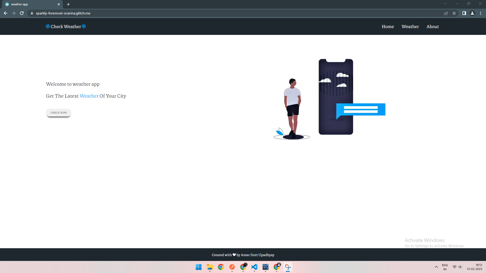Open Postman from the taskbar
The image size is (486, 273).
pos(232,267)
